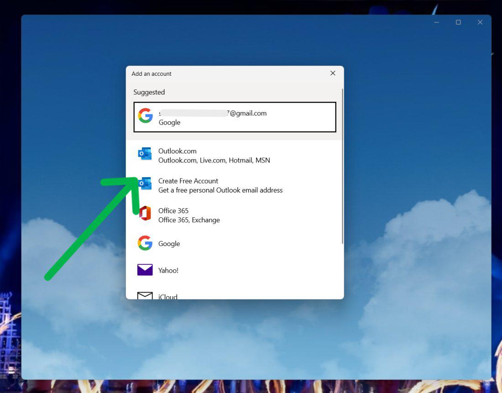This screenshot has height=393, width=502.
Task: Click 'Get a free personal Outlook email address' text
Action: tap(220, 190)
